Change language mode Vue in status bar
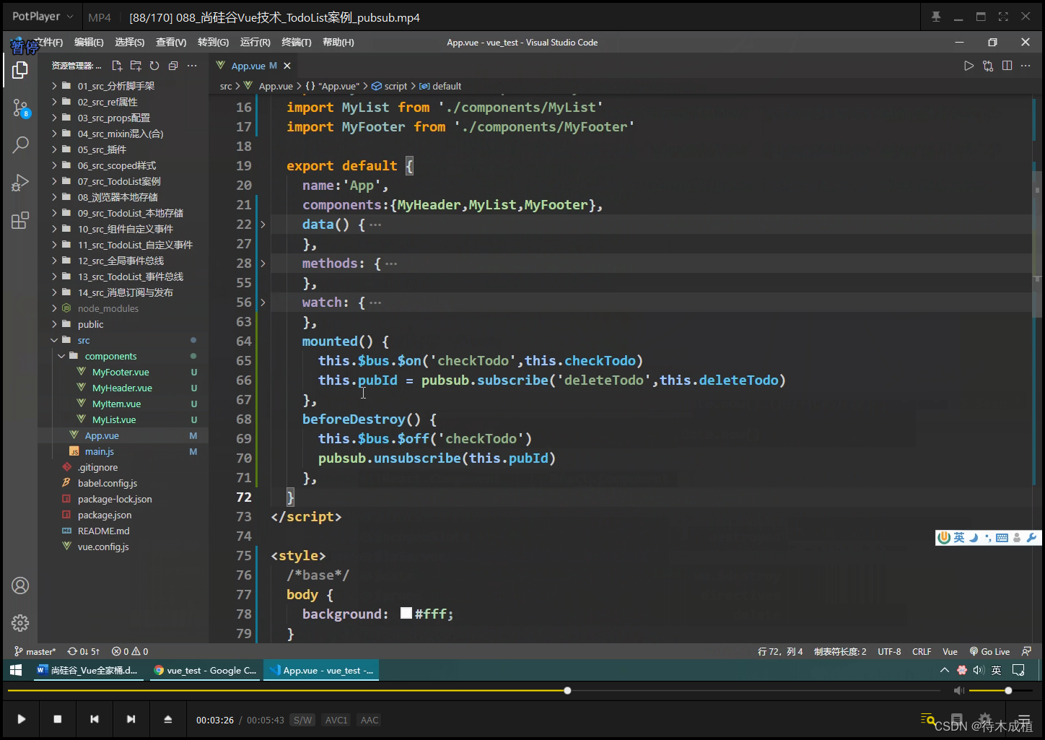Image resolution: width=1045 pixels, height=740 pixels. point(950,651)
